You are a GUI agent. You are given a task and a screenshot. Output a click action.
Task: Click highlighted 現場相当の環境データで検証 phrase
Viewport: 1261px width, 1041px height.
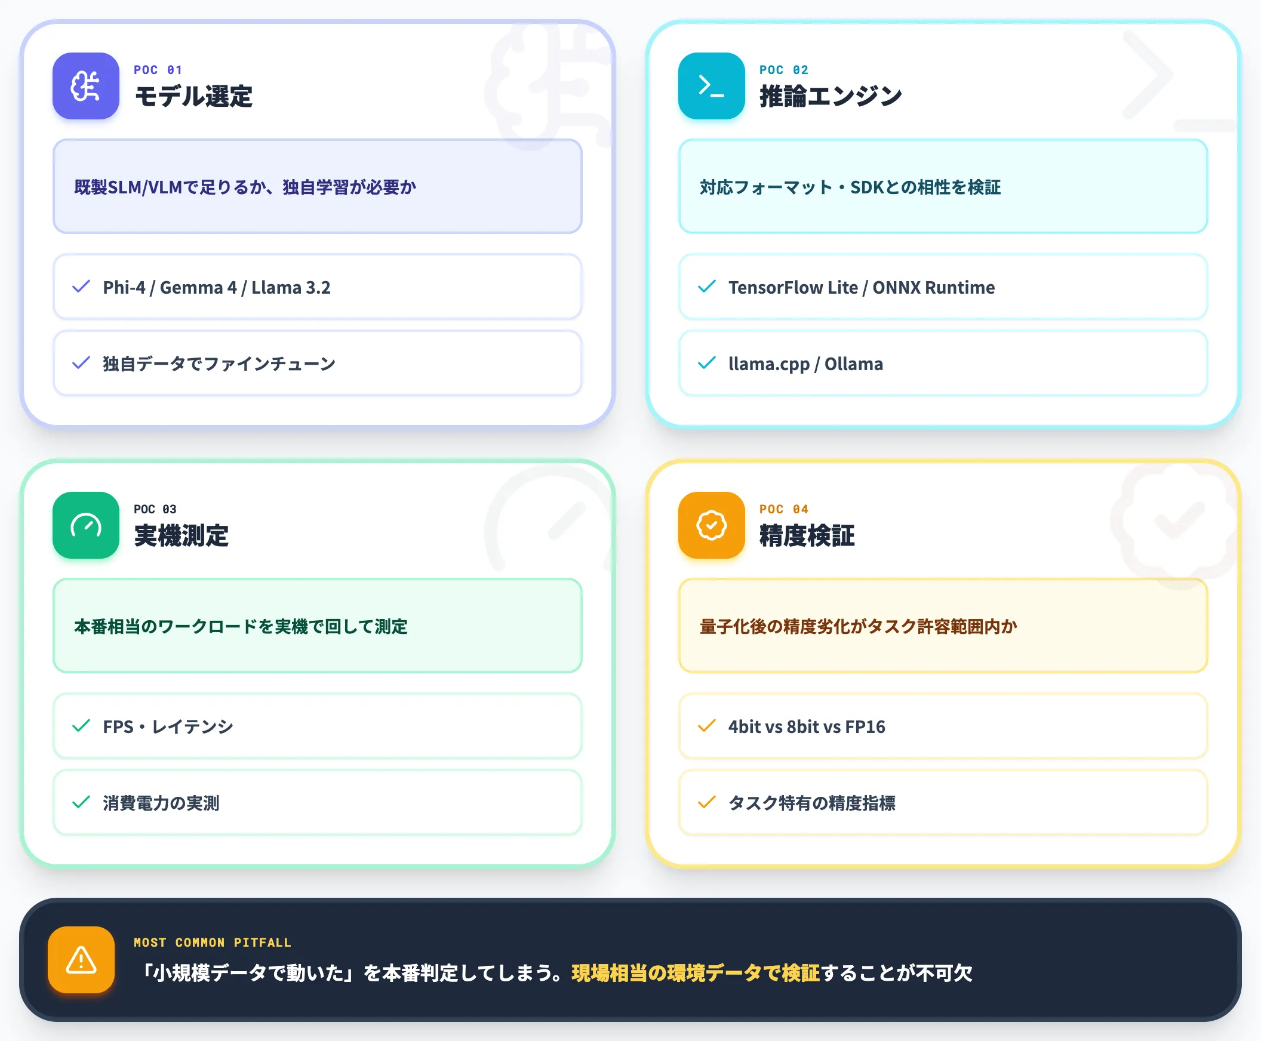tap(696, 972)
